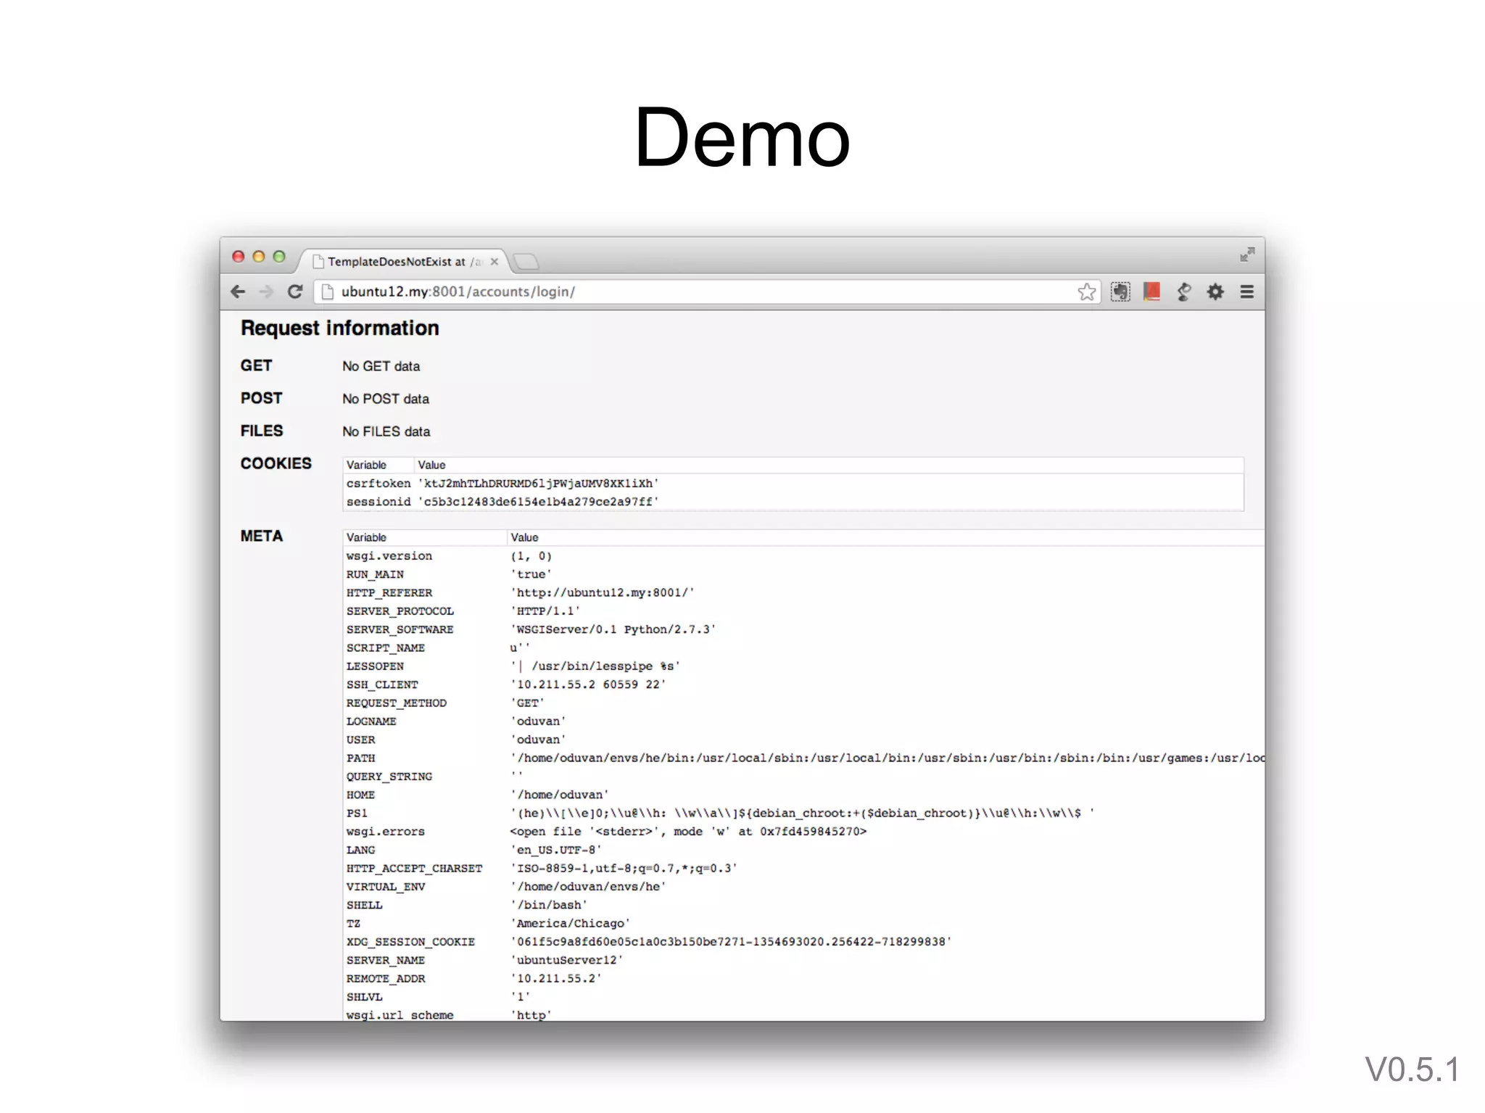The image size is (1485, 1113).
Task: Click the META section label
Action: pyautogui.click(x=262, y=536)
